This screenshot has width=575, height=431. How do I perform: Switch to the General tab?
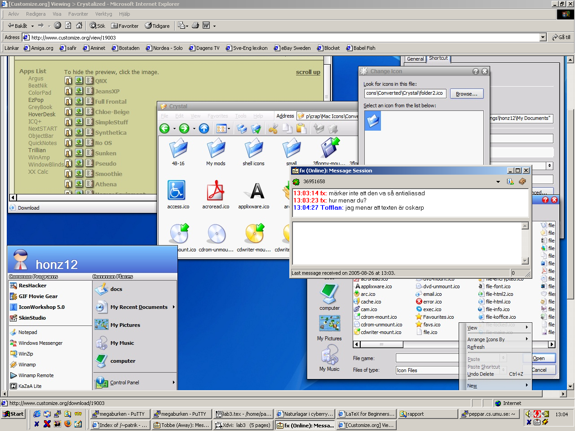coord(415,59)
